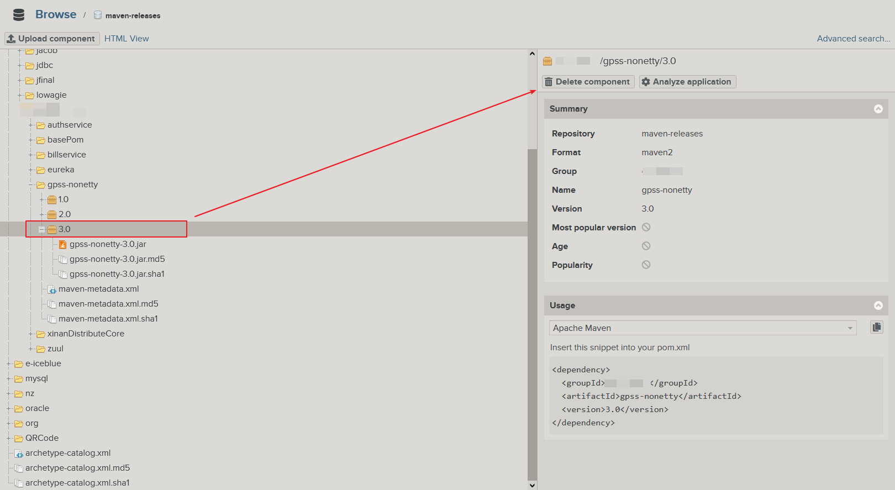Viewport: 895px width, 490px height.
Task: Click the gpss-nonetty-3.0.jar.sha1 file icon
Action: pyautogui.click(x=63, y=274)
